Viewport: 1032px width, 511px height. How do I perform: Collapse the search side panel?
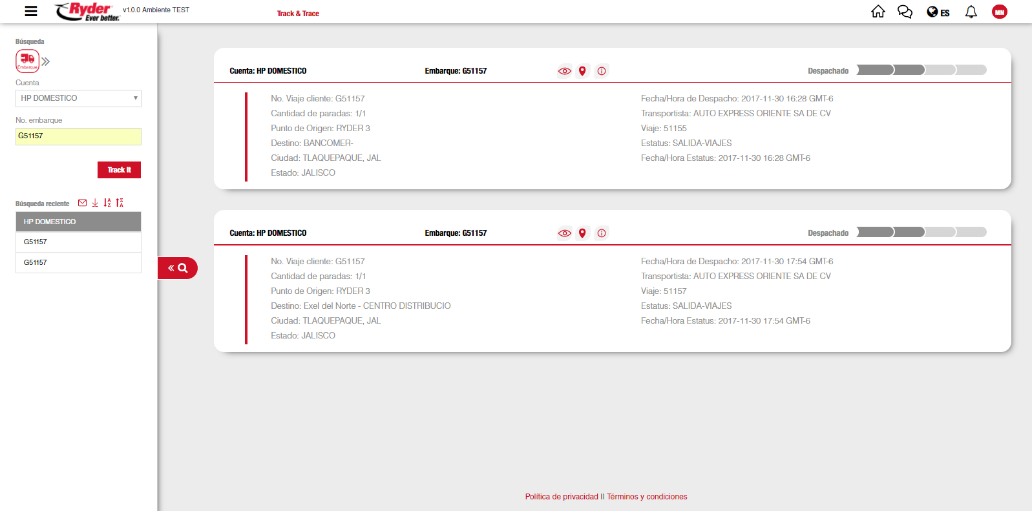(177, 268)
